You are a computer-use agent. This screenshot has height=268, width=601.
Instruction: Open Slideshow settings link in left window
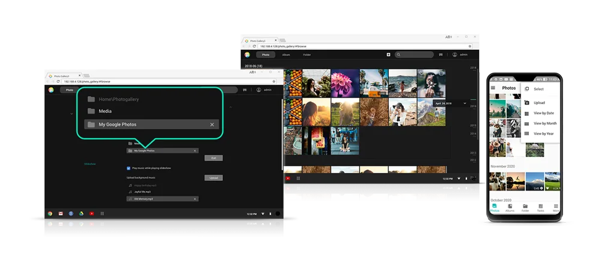[90, 164]
